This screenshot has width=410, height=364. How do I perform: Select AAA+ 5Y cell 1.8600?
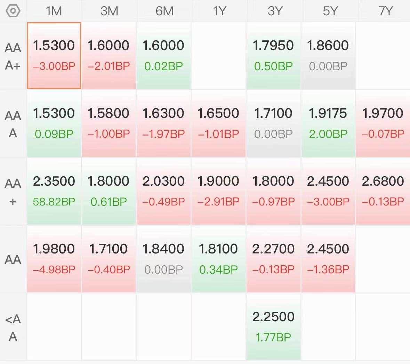coord(328,55)
